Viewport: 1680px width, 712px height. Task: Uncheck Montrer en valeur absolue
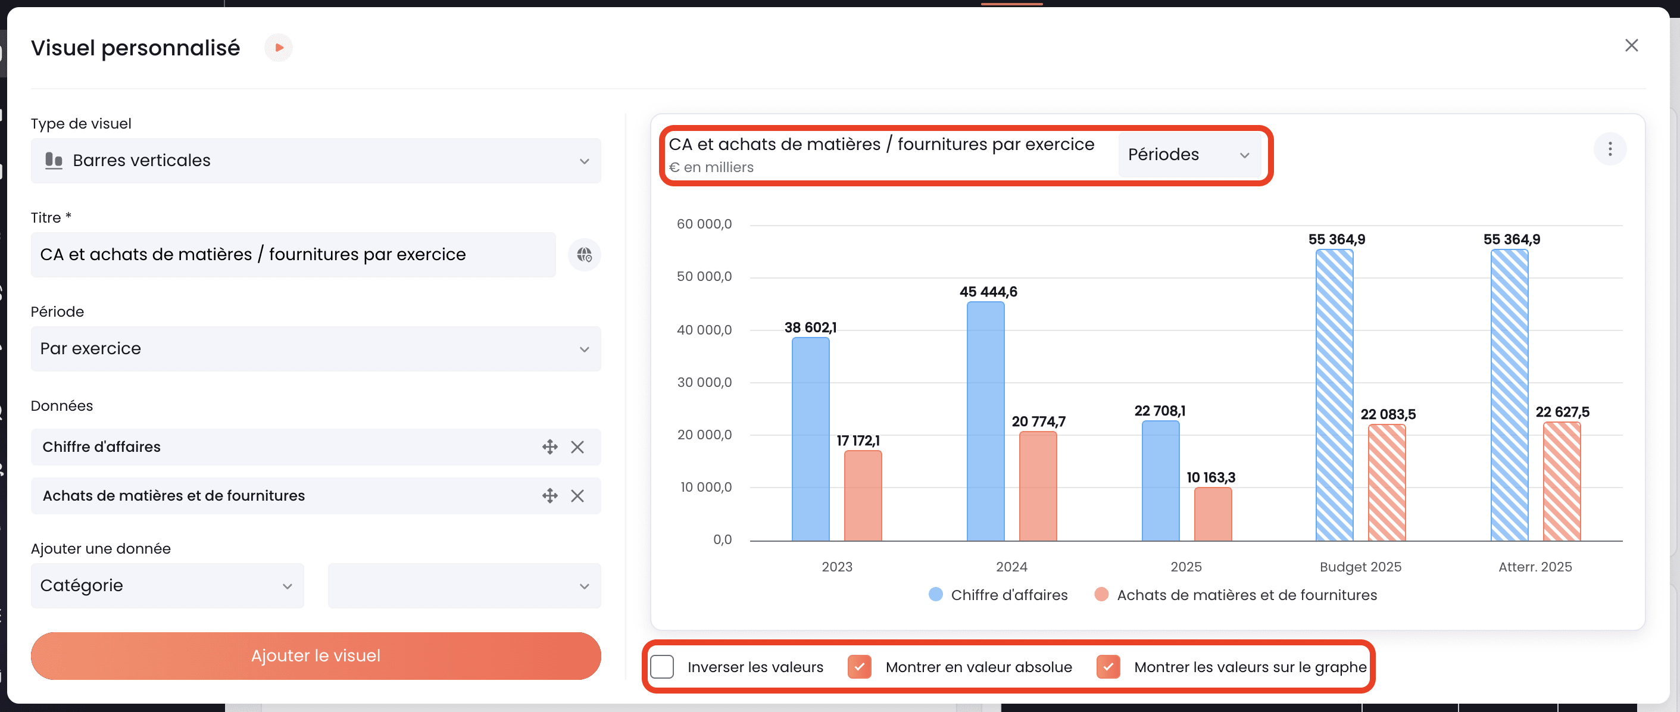click(859, 666)
